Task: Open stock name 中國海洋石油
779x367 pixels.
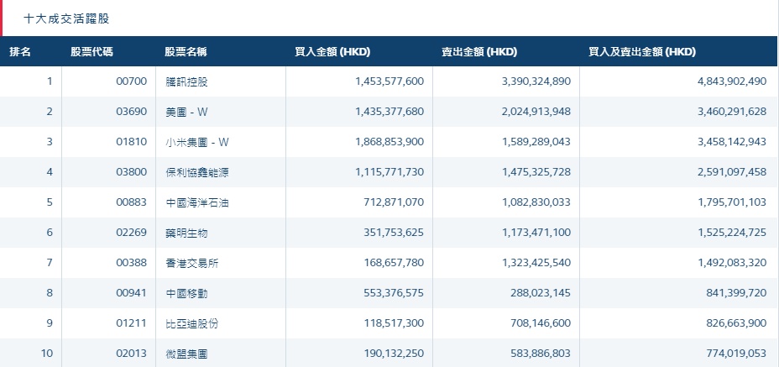Action: tap(197, 203)
